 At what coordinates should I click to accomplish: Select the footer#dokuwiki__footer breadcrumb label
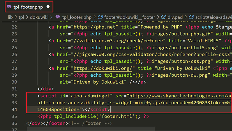pos(130,17)
